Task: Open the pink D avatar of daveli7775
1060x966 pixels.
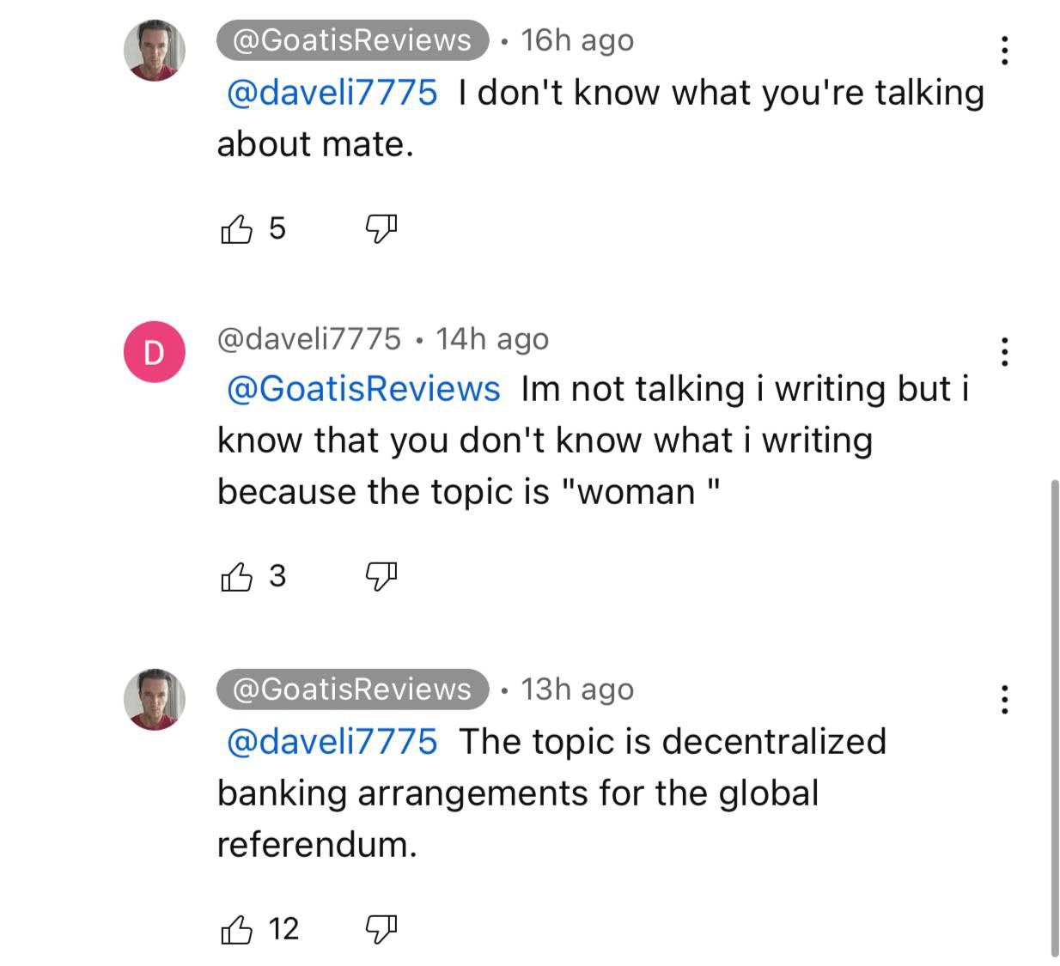Action: click(155, 351)
